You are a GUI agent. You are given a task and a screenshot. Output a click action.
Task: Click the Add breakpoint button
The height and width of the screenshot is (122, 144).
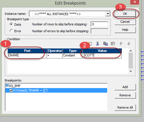[125, 87]
